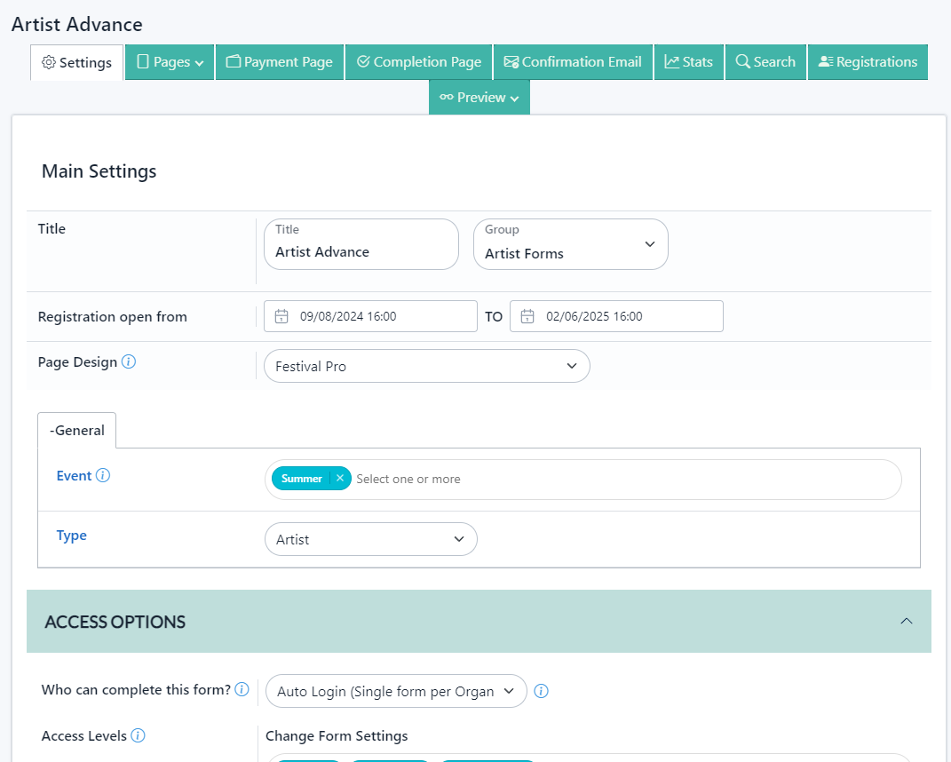Image resolution: width=951 pixels, height=762 pixels.
Task: Open the Search tab
Action: click(x=766, y=62)
